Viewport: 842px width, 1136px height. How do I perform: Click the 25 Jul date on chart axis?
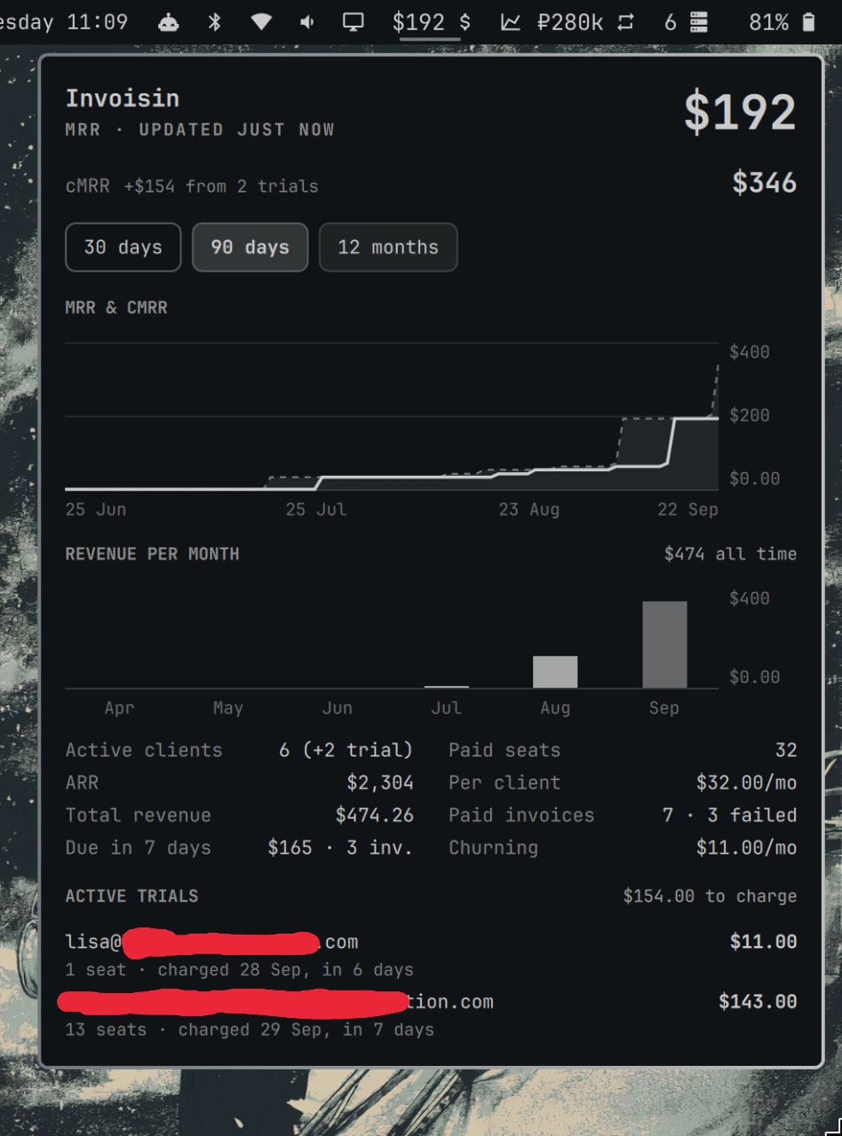316,509
